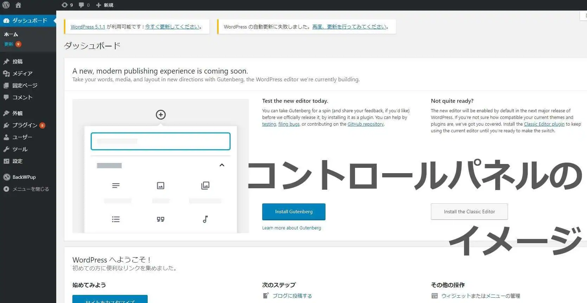Open ツール tools menu

tap(28, 149)
